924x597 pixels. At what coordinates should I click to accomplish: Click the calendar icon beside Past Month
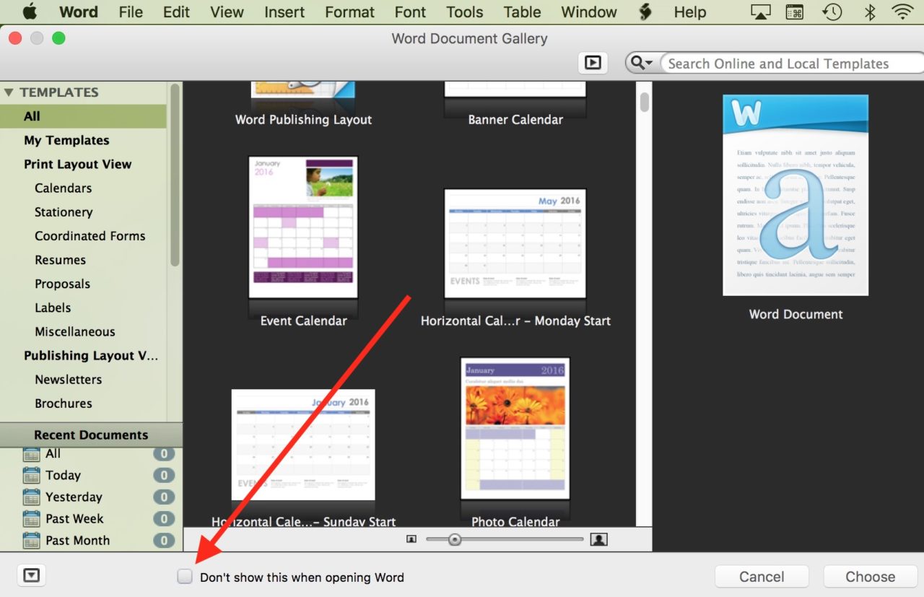coord(31,540)
